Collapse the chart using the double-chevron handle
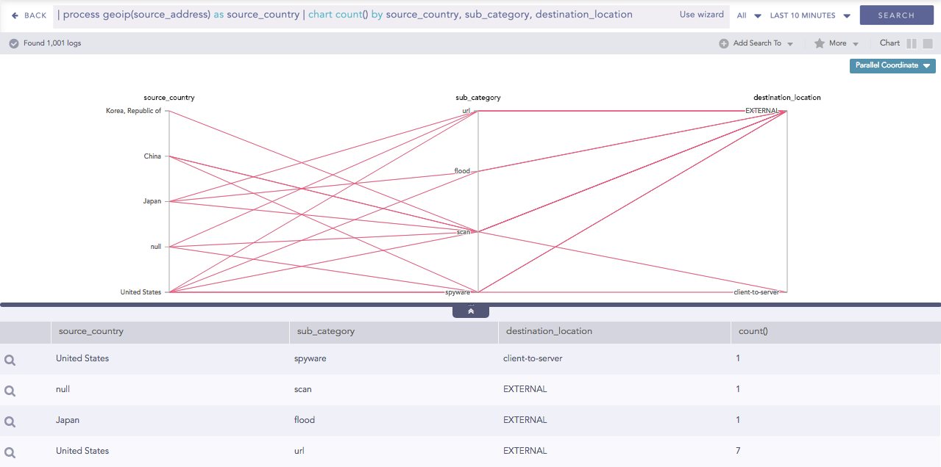Image resolution: width=941 pixels, height=467 pixels. pos(471,311)
